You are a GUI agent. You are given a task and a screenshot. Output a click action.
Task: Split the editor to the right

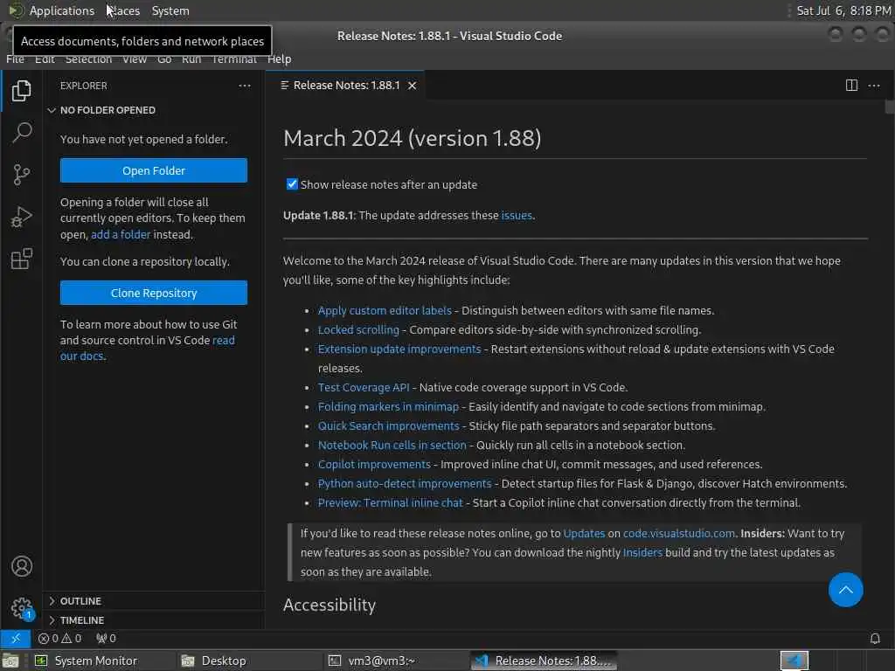[851, 86]
